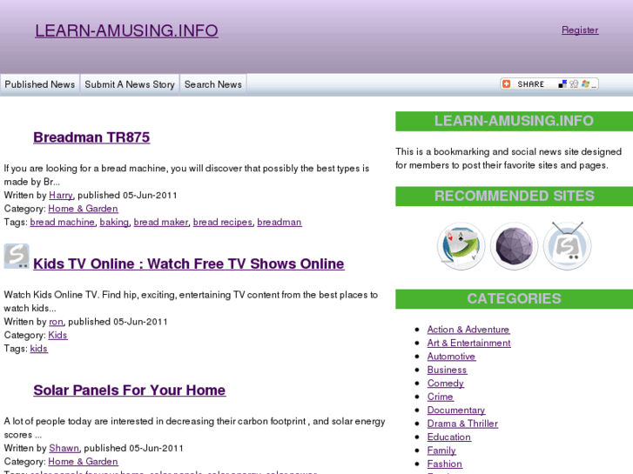Click the SHARE bookmark button
This screenshot has width=633, height=474.
tap(549, 83)
